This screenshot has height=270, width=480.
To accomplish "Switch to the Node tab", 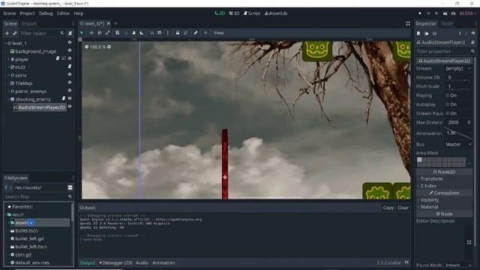I will point(447,23).
